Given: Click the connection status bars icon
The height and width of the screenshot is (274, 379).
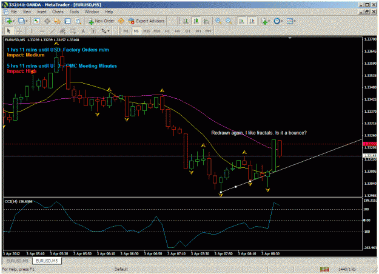Looking at the screenshot, I should (324, 269).
